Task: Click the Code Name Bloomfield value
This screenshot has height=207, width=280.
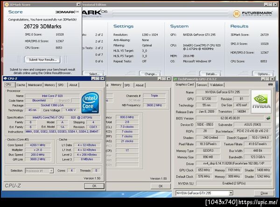Action: pyautogui.click(x=39, y=100)
